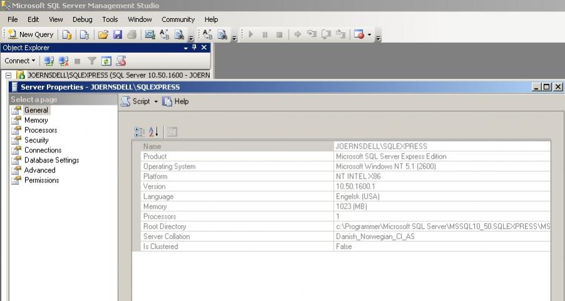Toggle auto-hide pin on Object Explorer
Image resolution: width=565 pixels, height=301 pixels.
(x=195, y=47)
